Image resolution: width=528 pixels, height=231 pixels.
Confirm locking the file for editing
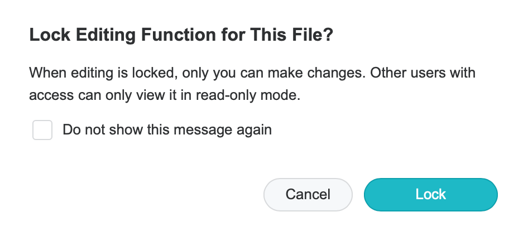tap(430, 195)
